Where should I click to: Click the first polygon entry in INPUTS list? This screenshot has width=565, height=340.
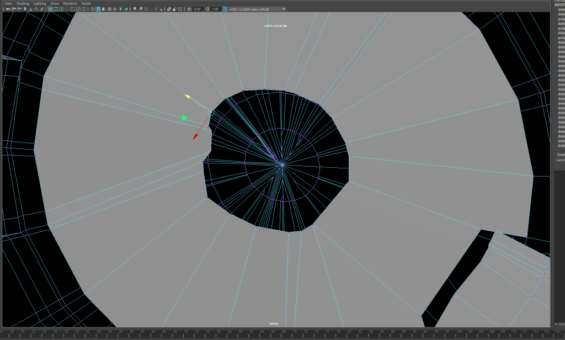[561, 19]
